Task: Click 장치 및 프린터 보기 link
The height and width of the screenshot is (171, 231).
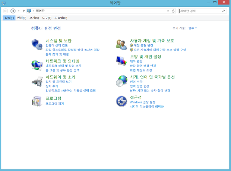Action: [x=58, y=82]
